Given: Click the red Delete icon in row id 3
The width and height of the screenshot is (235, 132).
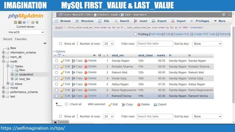Looking at the screenshot, I should (x=86, y=73).
